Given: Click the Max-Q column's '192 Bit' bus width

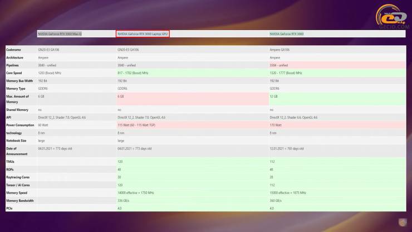Looking at the screenshot, I should click(x=42, y=81).
